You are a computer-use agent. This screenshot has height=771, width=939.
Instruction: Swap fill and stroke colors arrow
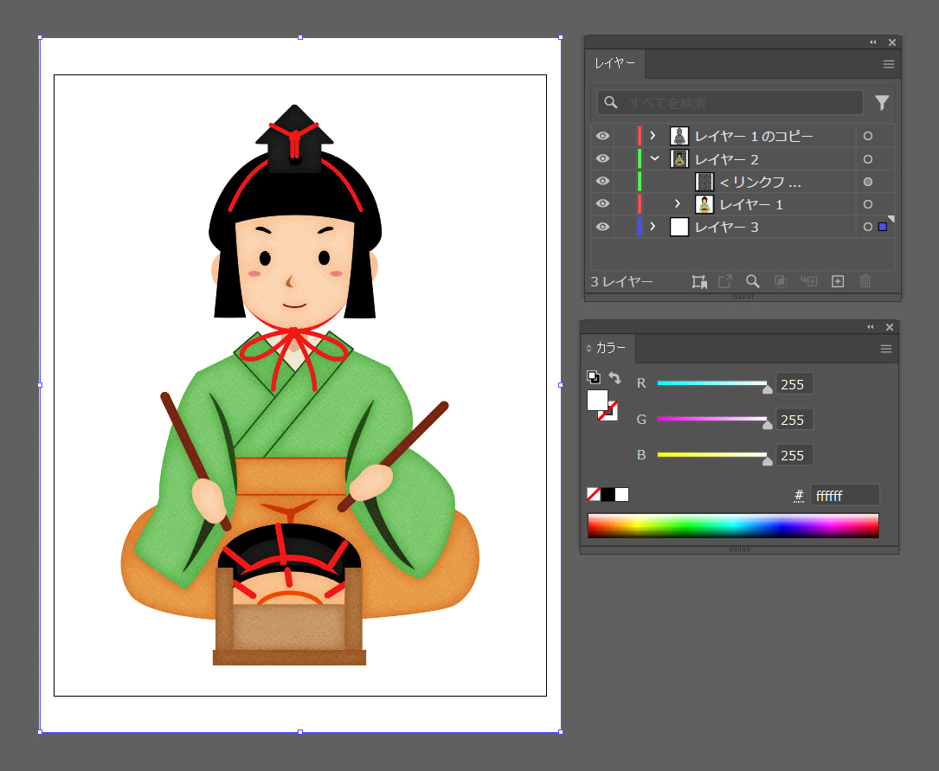click(x=615, y=377)
